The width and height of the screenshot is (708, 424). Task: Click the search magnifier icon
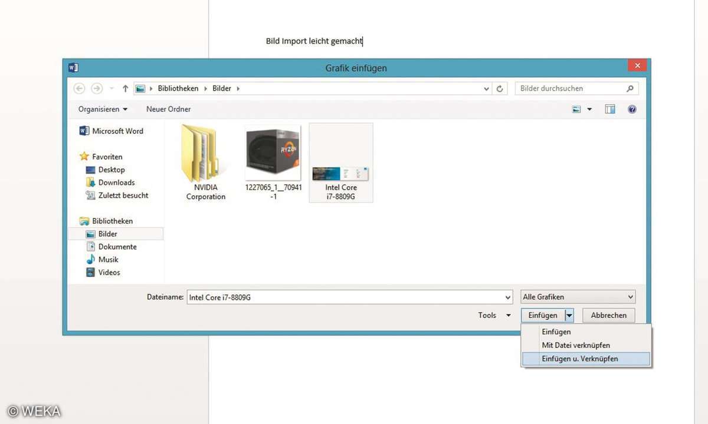click(630, 88)
